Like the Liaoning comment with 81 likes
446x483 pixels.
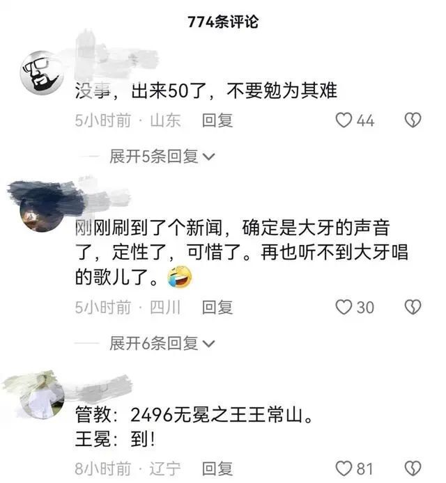click(344, 469)
